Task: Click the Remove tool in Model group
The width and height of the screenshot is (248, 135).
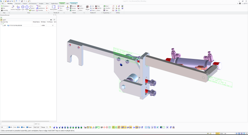Action: [x=73, y=6]
